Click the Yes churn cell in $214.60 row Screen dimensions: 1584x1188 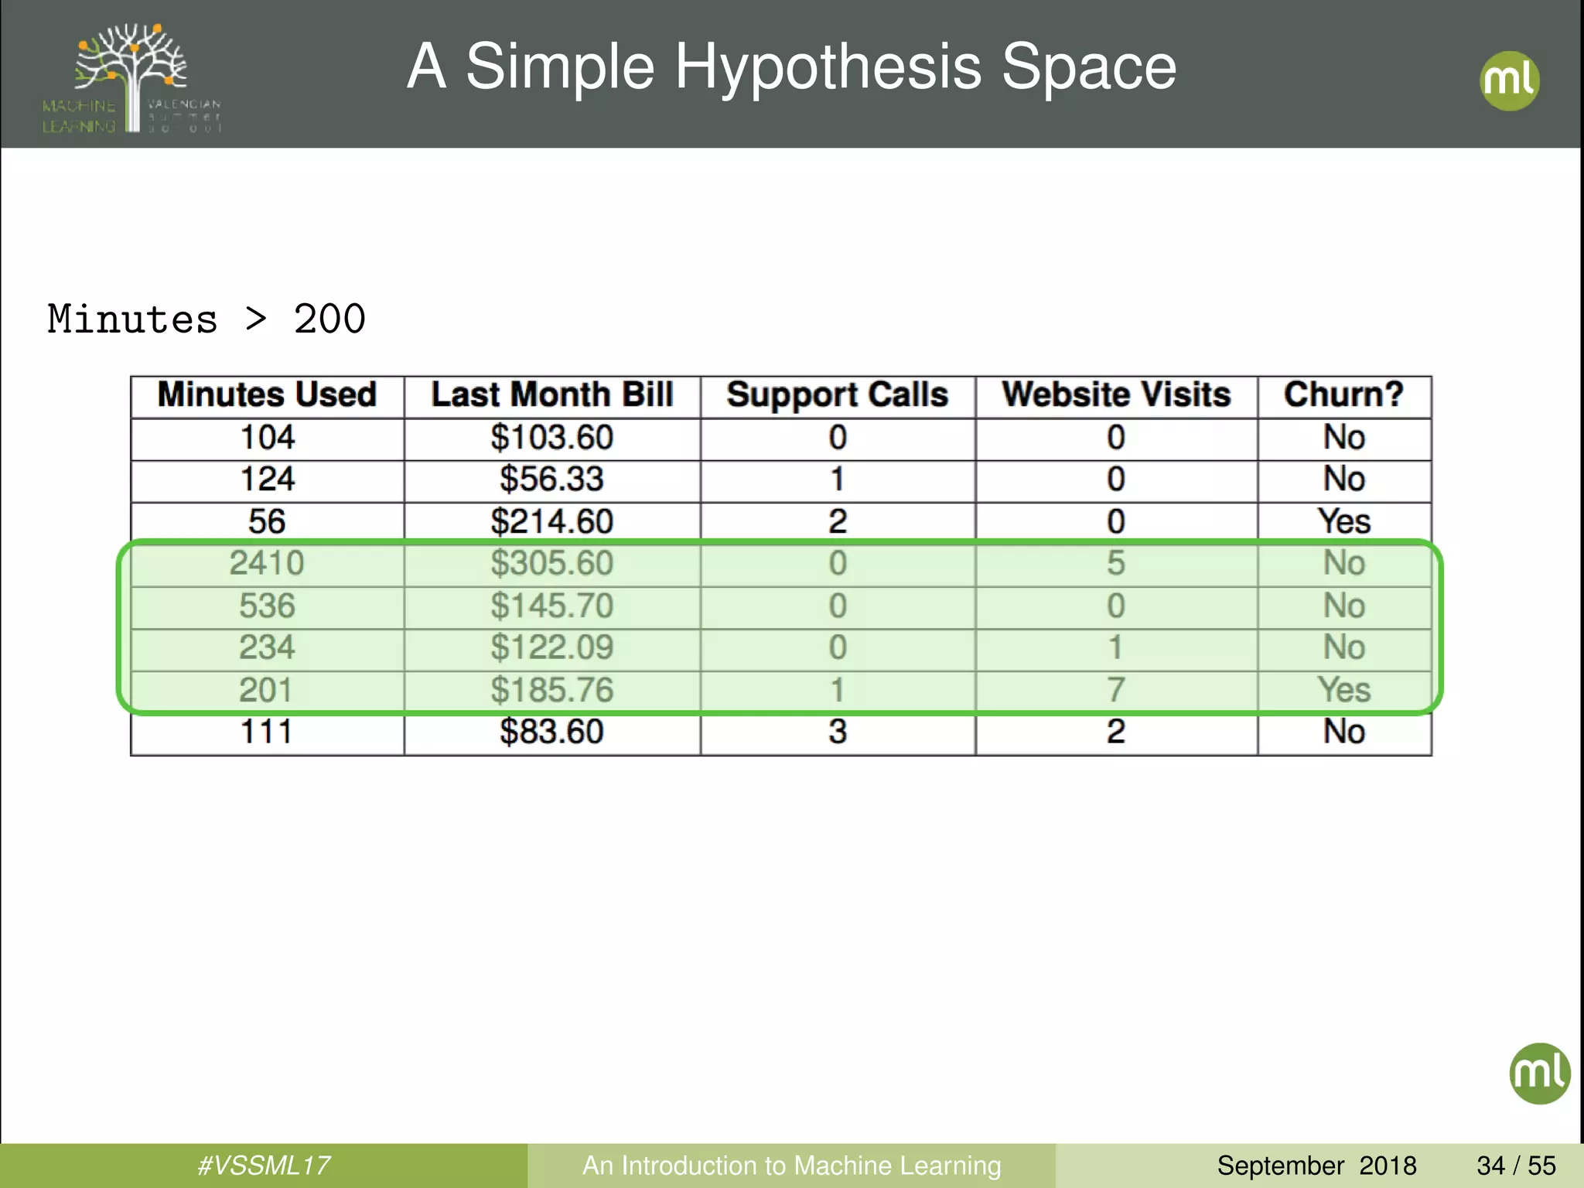tap(1344, 521)
